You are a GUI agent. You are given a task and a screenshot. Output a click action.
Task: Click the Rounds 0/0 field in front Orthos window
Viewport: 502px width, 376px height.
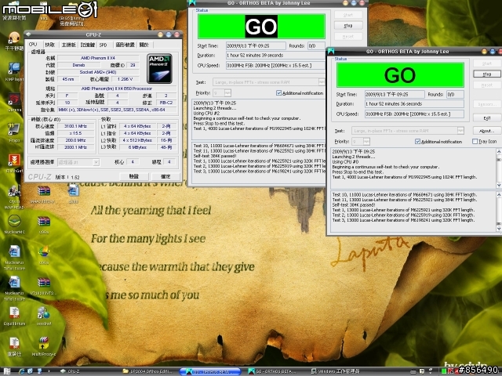click(455, 94)
